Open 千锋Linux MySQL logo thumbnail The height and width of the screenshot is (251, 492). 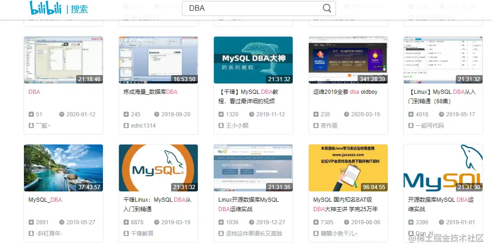158,167
